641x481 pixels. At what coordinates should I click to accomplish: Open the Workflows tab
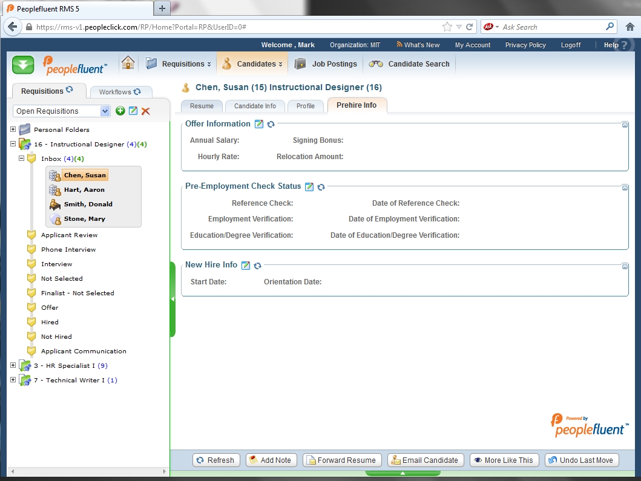(x=119, y=92)
